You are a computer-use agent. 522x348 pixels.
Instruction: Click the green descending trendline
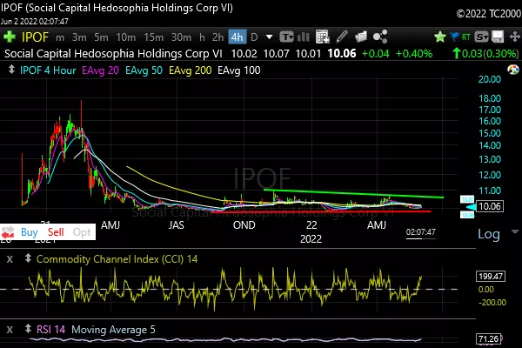click(x=353, y=193)
